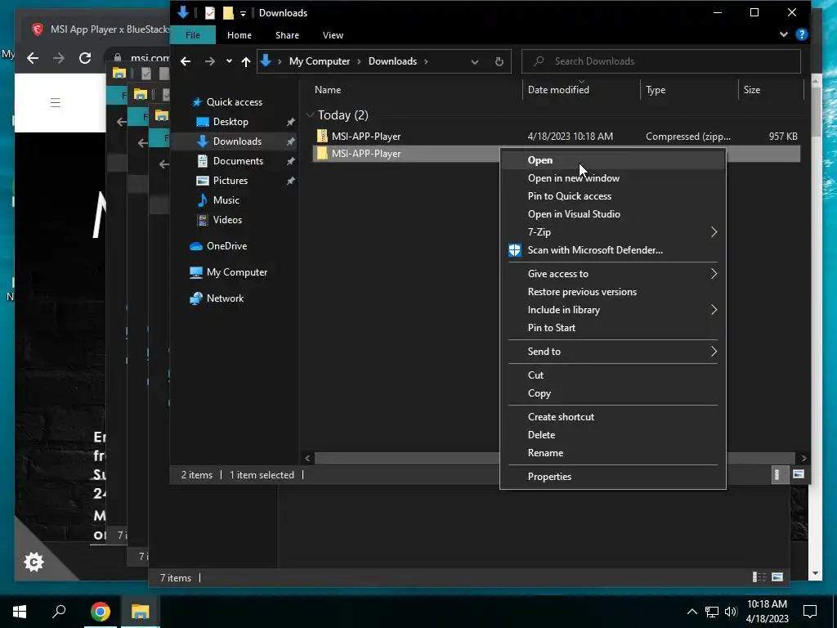
Task: Choose Restore previous versions
Action: 613,292
